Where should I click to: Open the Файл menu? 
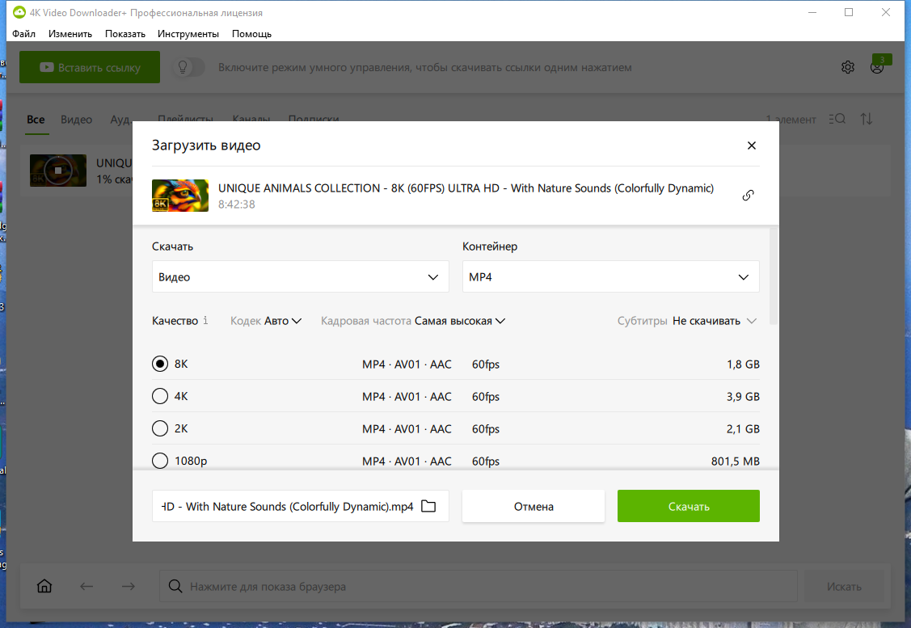pos(23,34)
